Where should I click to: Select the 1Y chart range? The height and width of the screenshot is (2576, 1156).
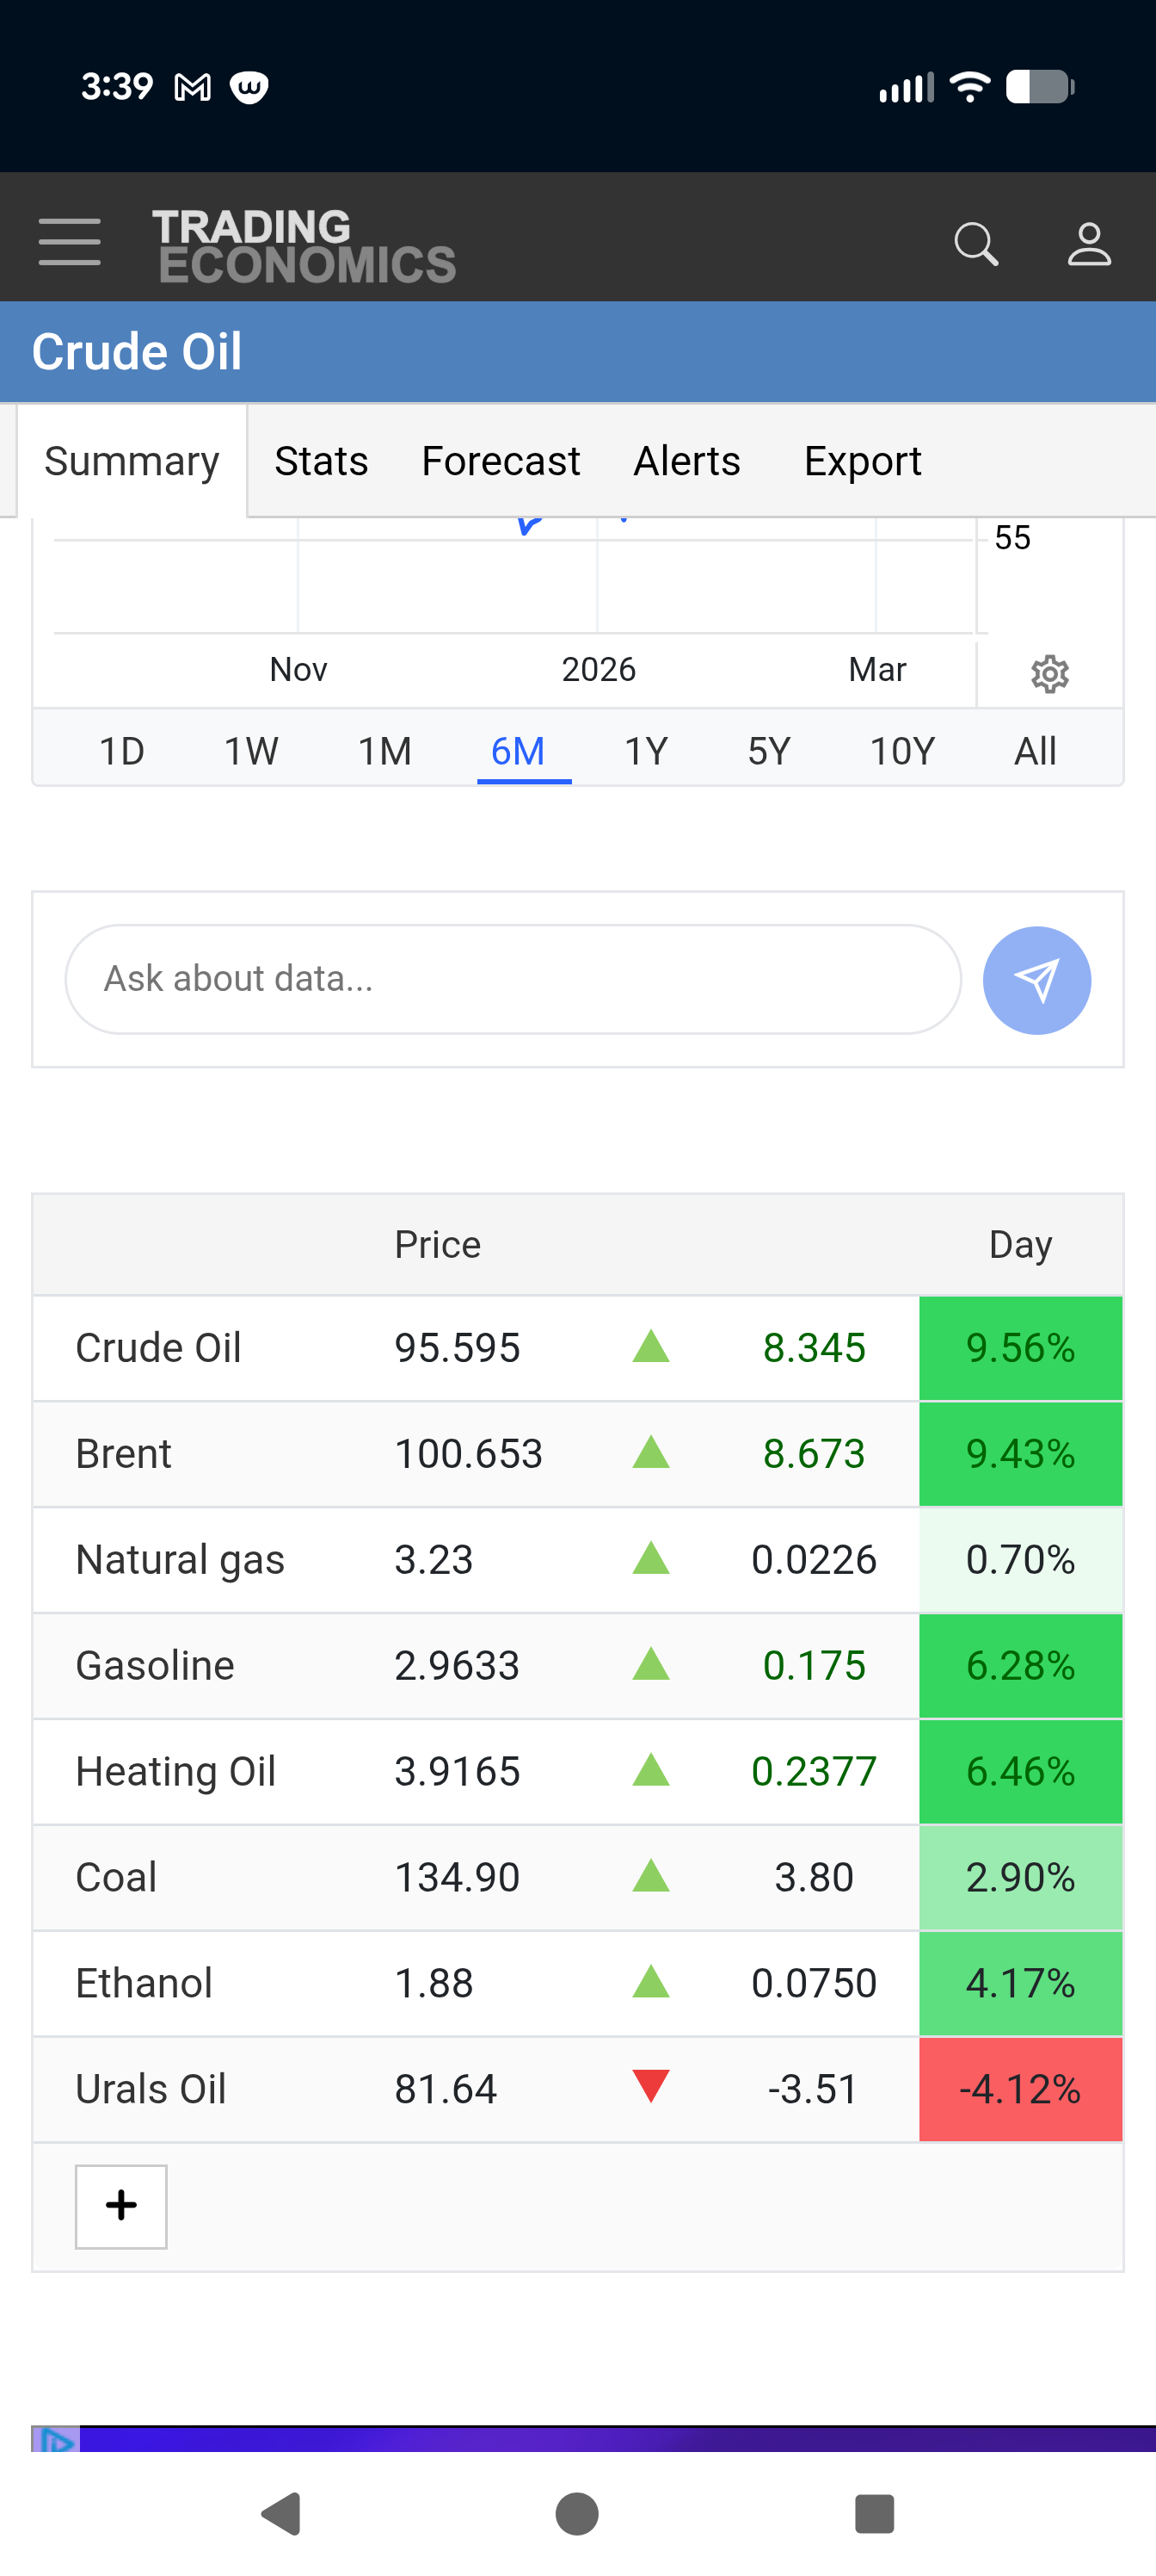645,751
